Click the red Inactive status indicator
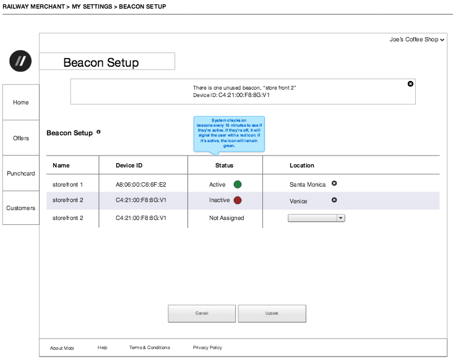453x364 pixels. click(238, 200)
